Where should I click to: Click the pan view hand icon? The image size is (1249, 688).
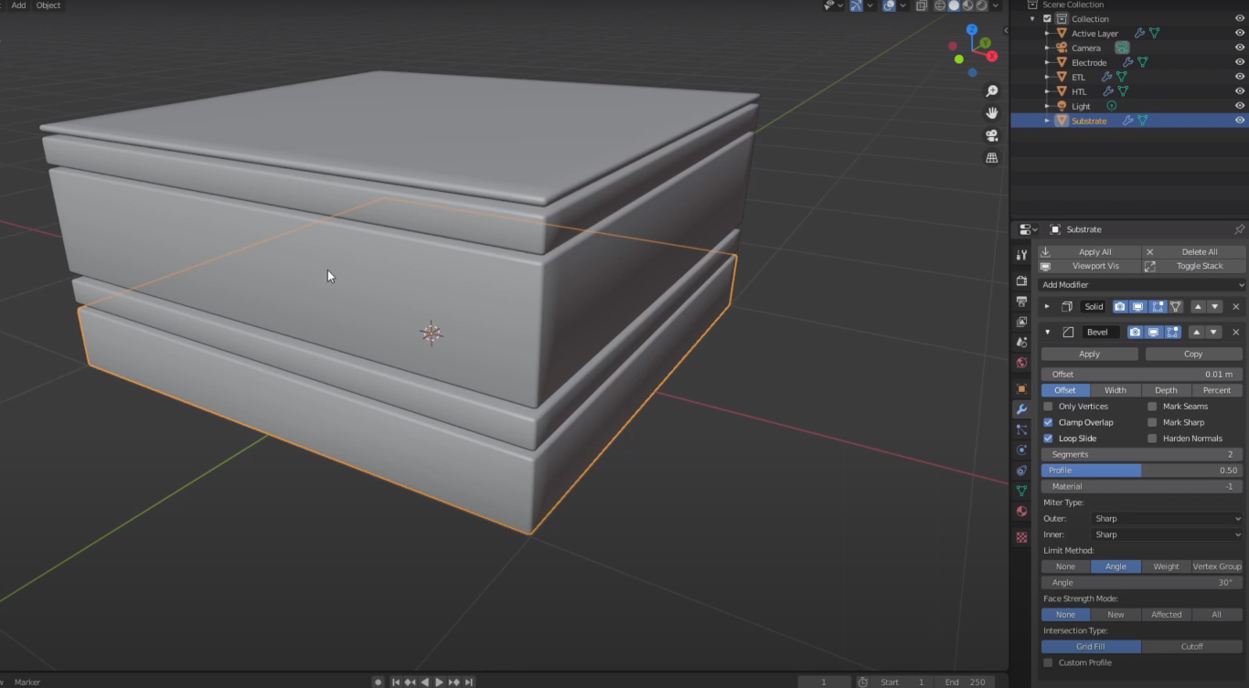pos(991,113)
